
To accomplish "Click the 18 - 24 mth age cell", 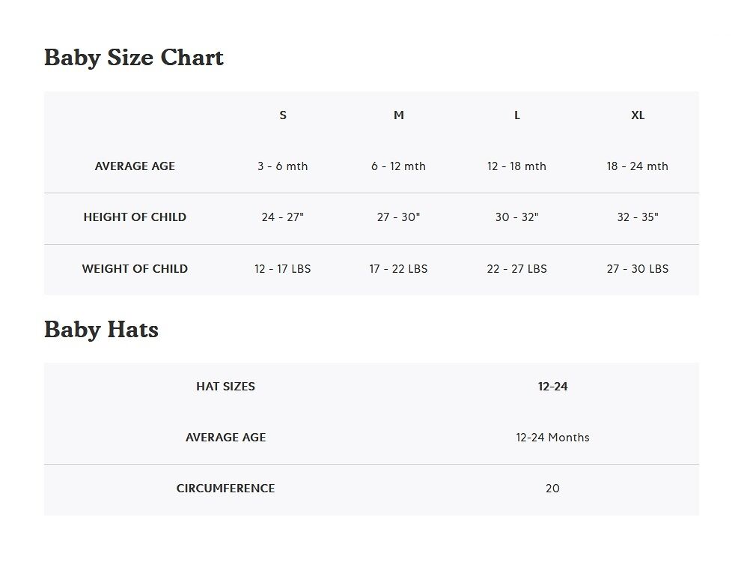I will pyautogui.click(x=638, y=166).
